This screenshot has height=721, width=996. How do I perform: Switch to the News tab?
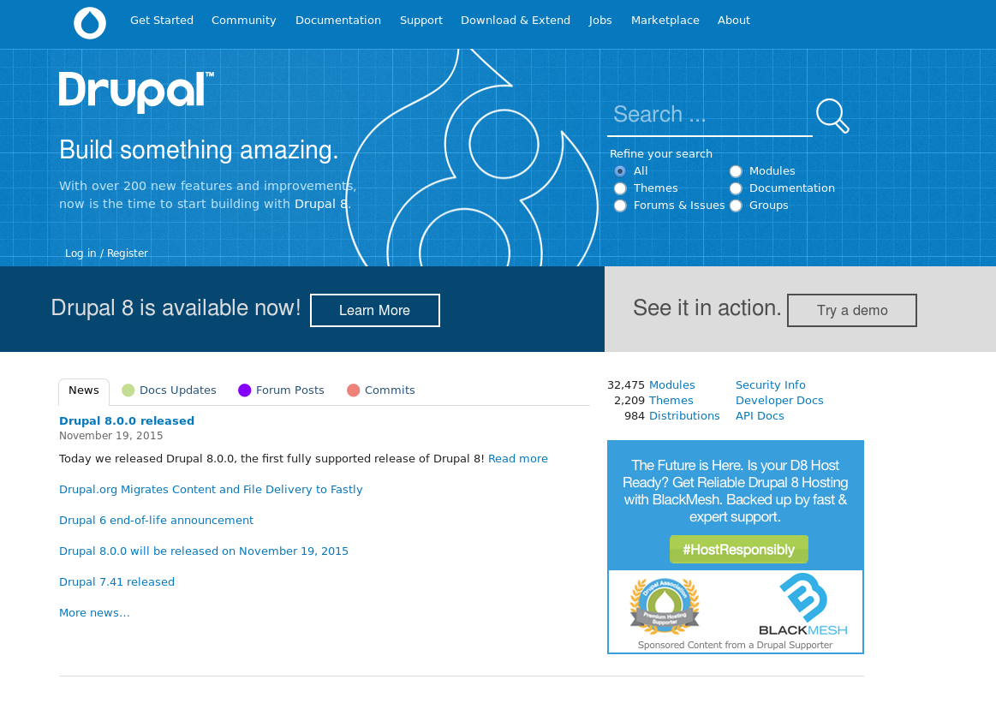tap(84, 390)
